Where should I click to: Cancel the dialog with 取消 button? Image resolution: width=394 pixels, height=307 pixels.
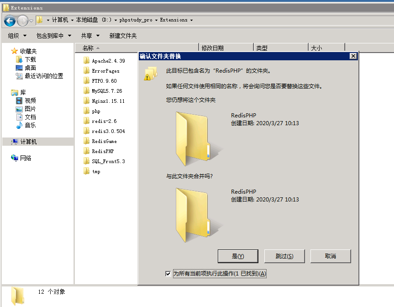tap(330, 256)
